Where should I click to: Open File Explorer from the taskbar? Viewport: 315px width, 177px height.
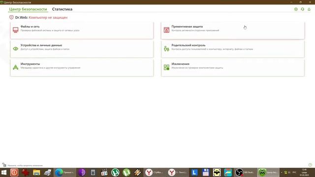tap(36, 173)
